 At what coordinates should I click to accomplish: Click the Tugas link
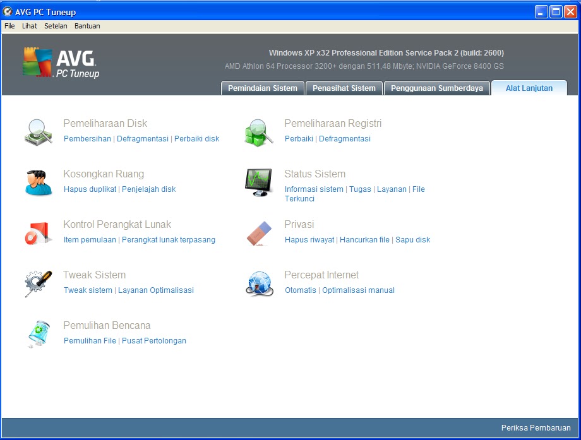(360, 189)
